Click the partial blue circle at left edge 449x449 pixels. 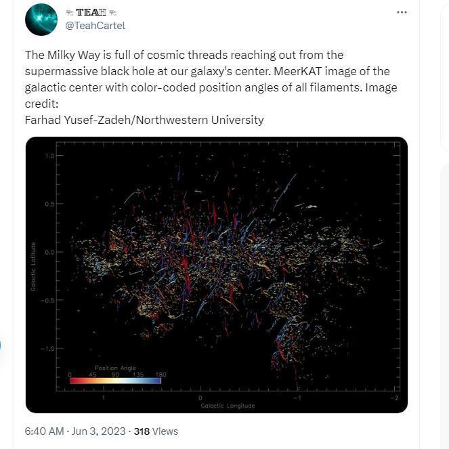click(x=1, y=346)
